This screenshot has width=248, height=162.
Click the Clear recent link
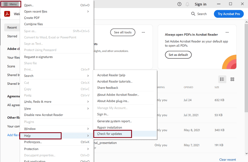(228, 160)
